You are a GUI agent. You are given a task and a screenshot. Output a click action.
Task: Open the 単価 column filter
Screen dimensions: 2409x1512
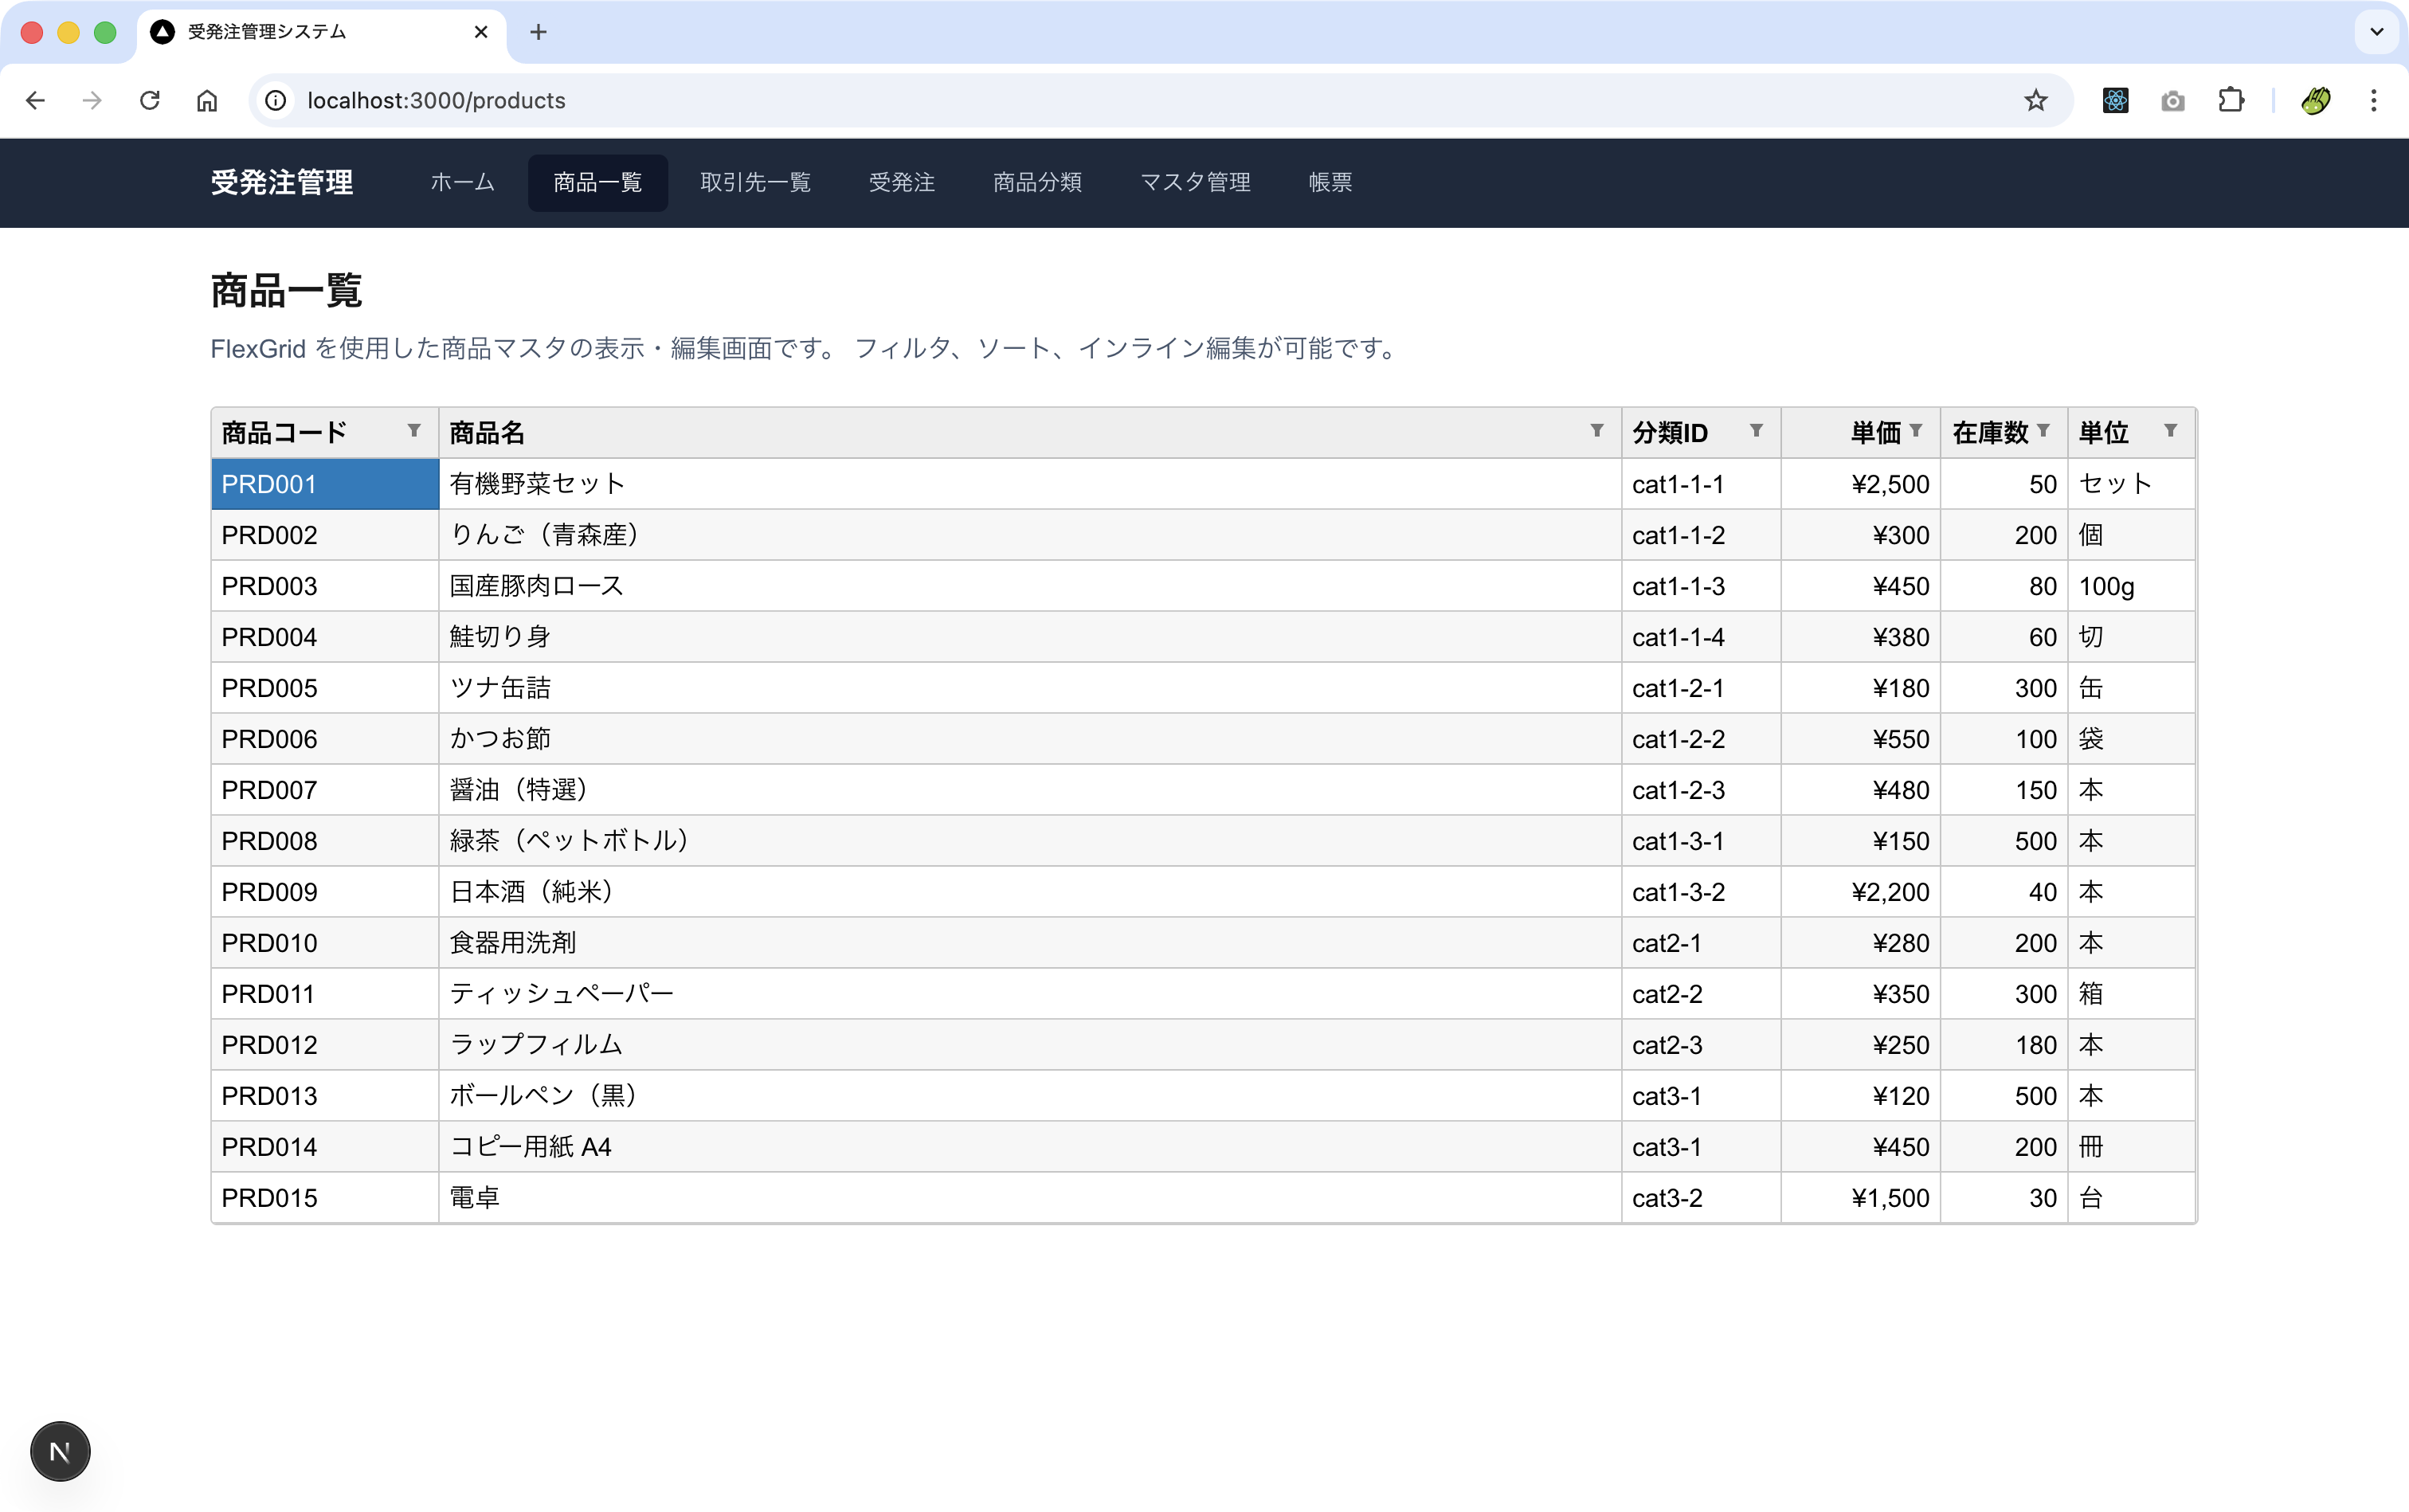(1916, 431)
